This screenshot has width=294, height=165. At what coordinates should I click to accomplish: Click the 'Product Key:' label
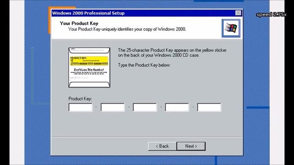pyautogui.click(x=80, y=99)
